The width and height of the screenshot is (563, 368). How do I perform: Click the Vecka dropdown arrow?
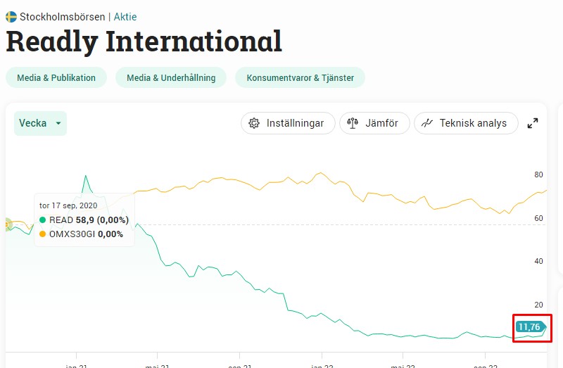point(58,124)
